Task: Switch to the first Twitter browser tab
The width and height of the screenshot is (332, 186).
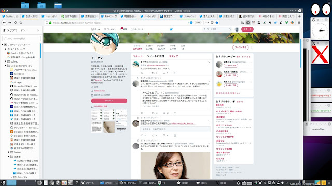Action: tap(10, 16)
